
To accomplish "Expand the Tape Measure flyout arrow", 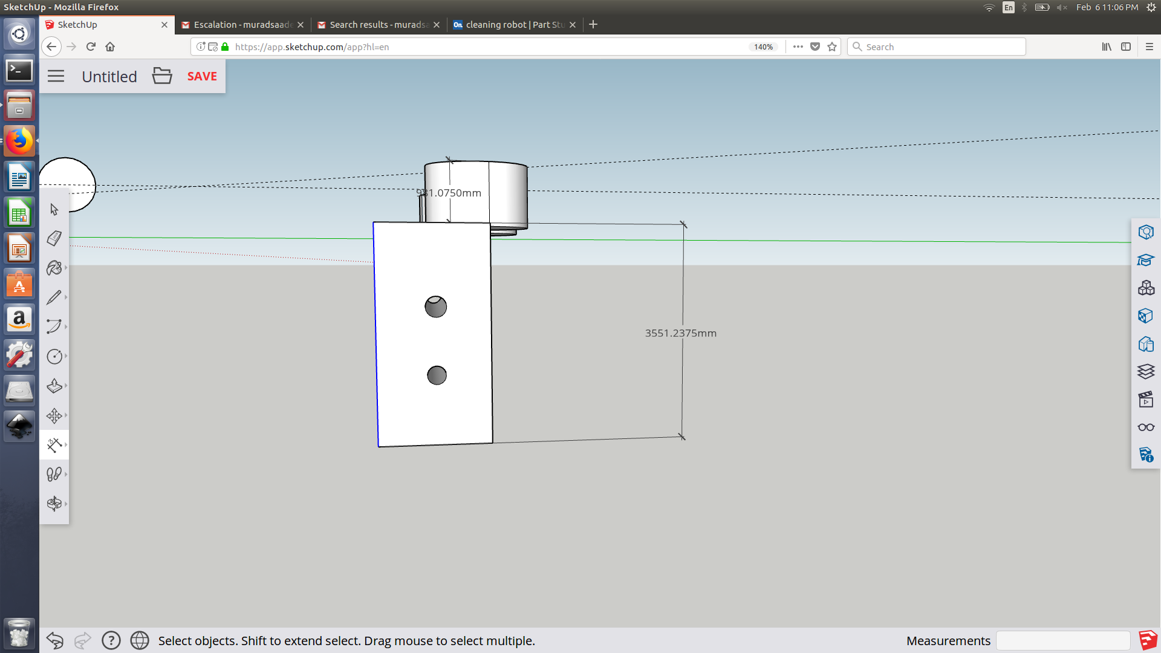I will click(x=66, y=445).
